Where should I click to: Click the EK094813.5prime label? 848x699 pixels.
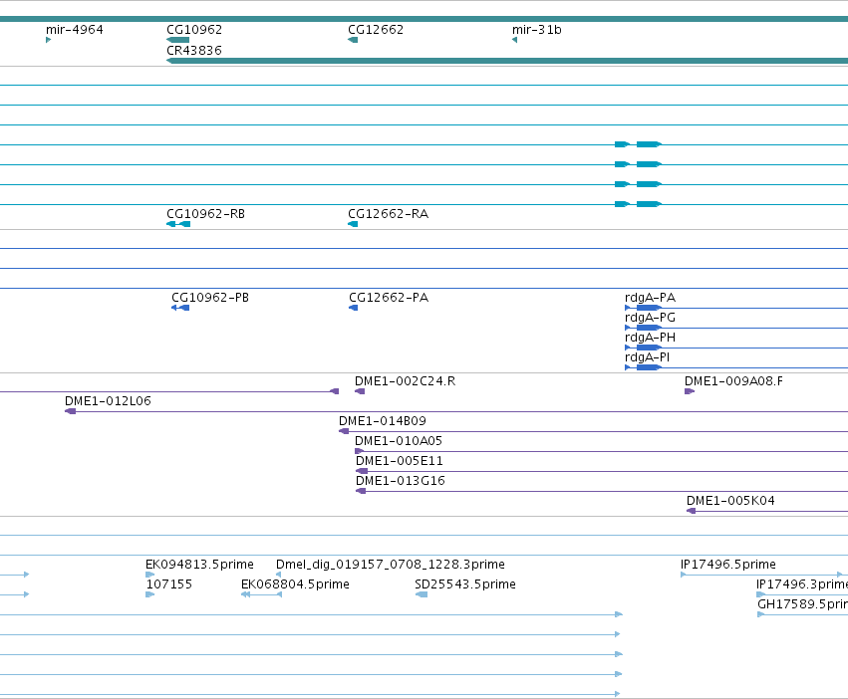[199, 565]
